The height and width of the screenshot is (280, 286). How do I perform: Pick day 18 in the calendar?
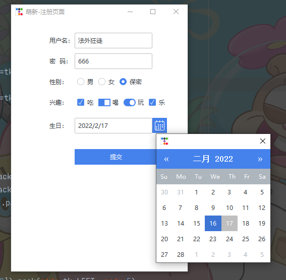(x=246, y=223)
